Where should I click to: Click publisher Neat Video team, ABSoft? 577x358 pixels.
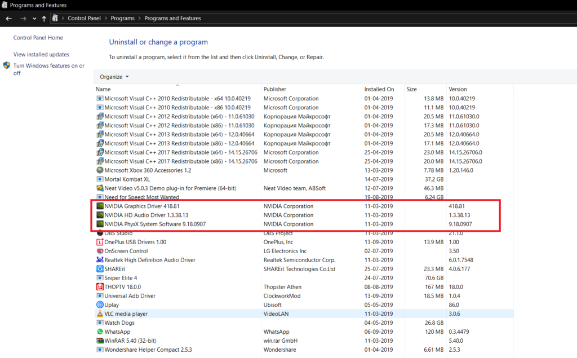point(294,188)
